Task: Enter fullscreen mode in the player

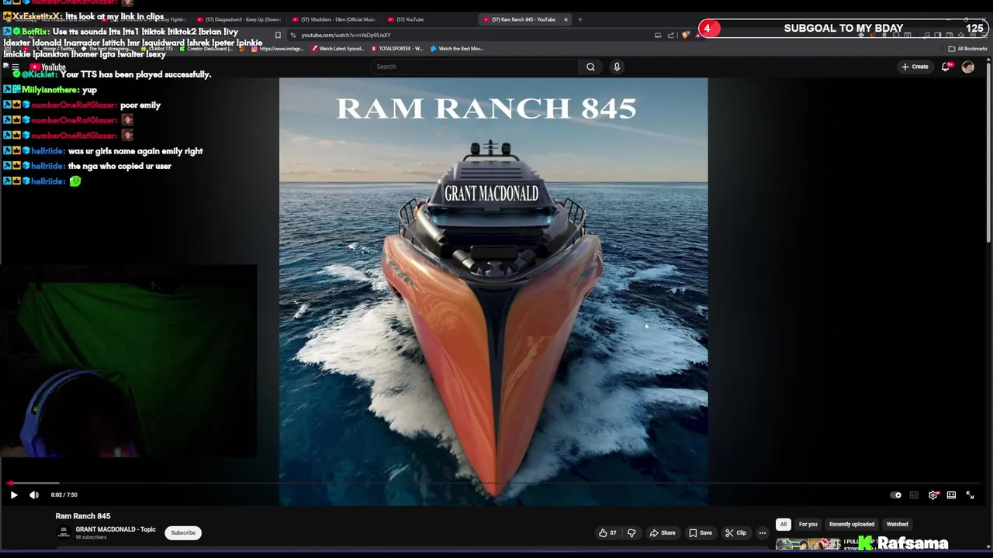Action: 970,495
